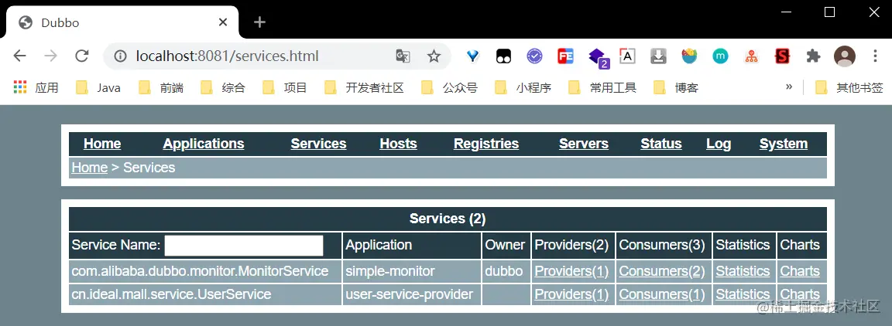Screen dimensions: 892x326
Task: Open the Servers nav item
Action: pyautogui.click(x=584, y=144)
